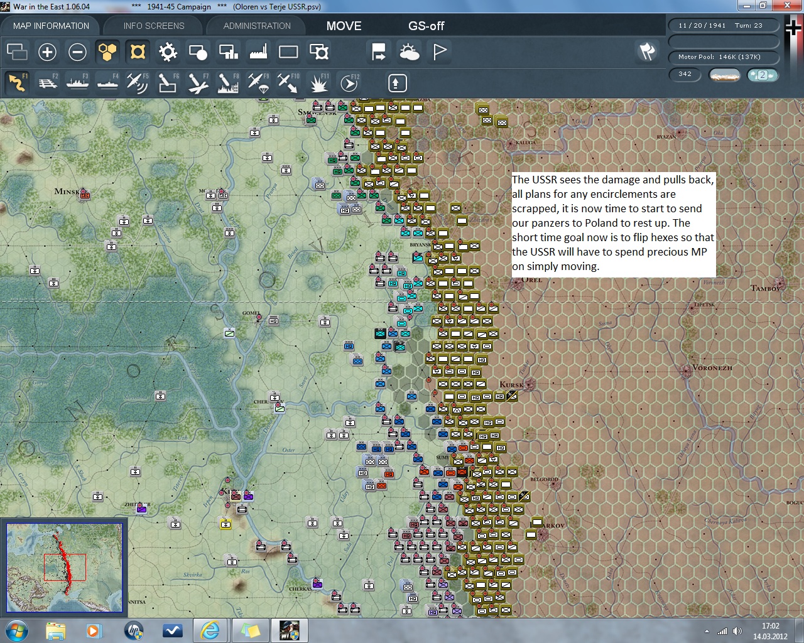This screenshot has height=643, width=804.
Task: Select the rail movement mode (F2)
Action: [x=48, y=83]
